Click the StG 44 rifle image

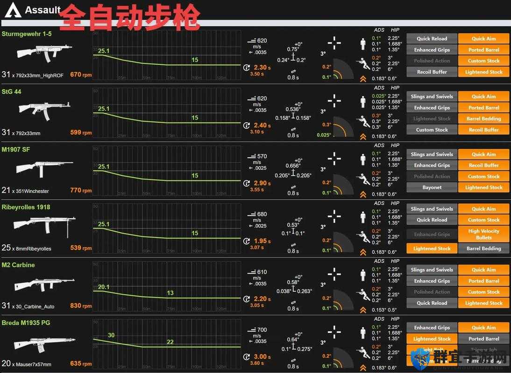(x=45, y=111)
